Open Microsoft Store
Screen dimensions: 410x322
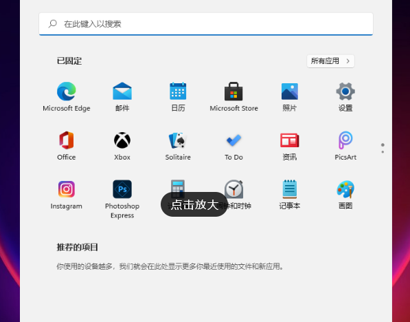234,97
